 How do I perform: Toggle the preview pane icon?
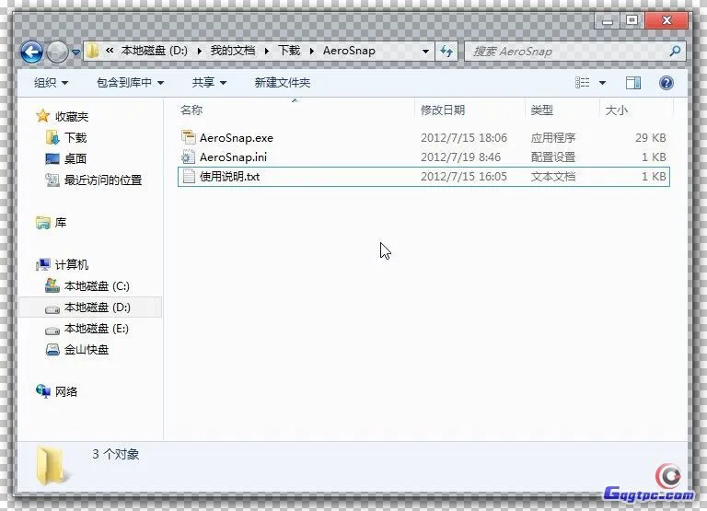[633, 83]
